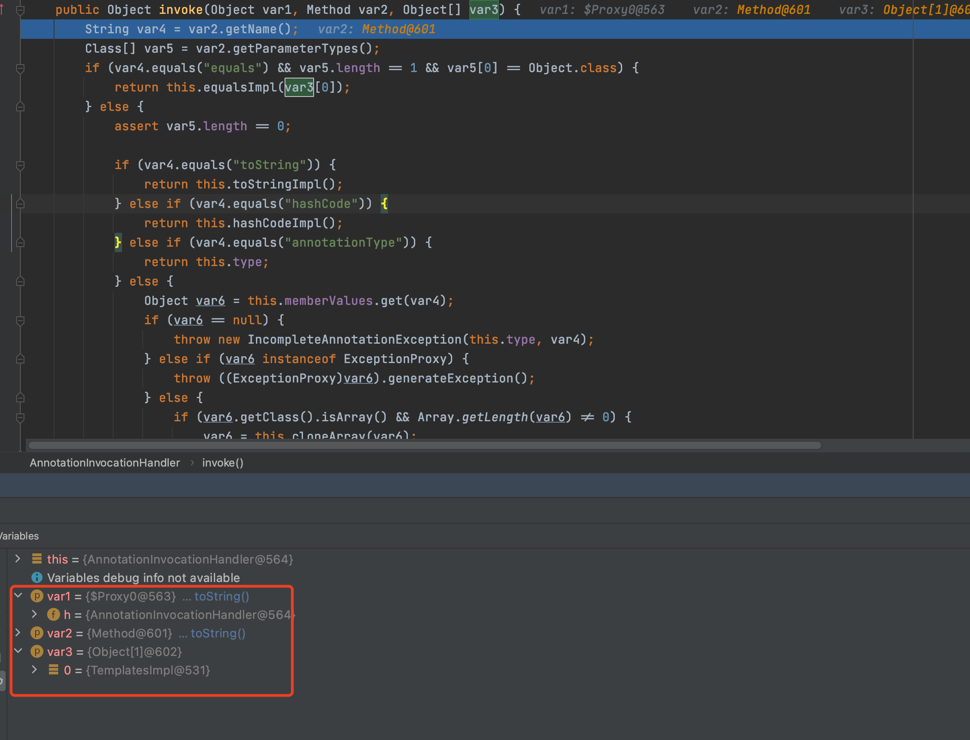The height and width of the screenshot is (740, 970).
Task: Fold the invoke method in the gutter
Action: pos(20,10)
